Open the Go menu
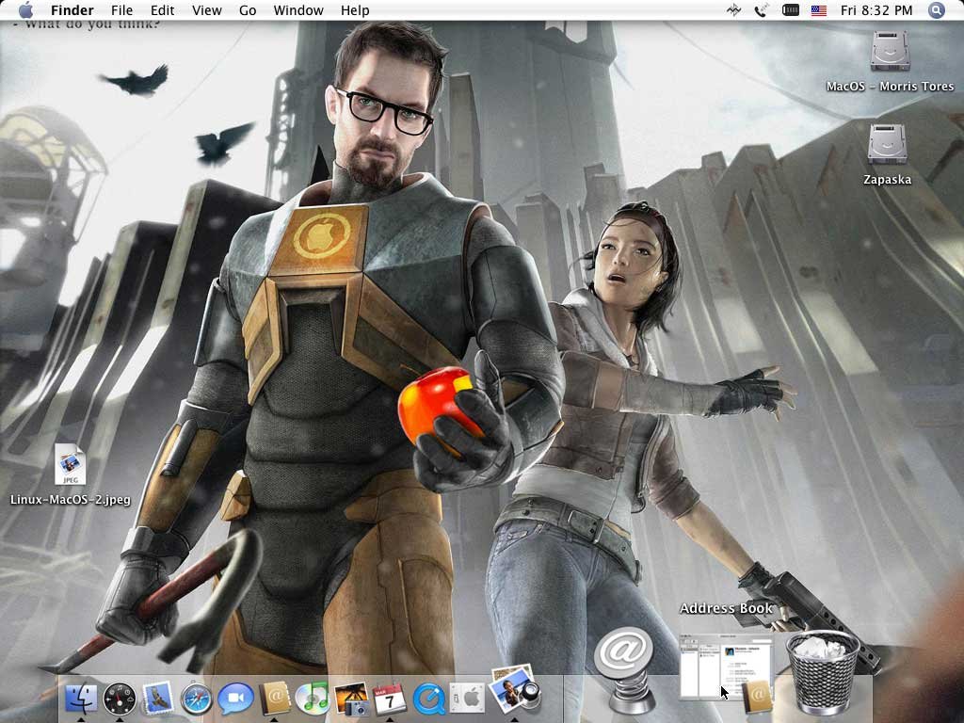The height and width of the screenshot is (723, 964). [248, 10]
